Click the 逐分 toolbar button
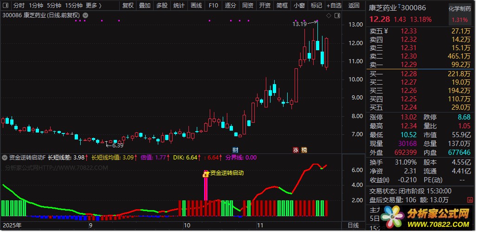The width and height of the screenshot is (477, 232). [230, 6]
